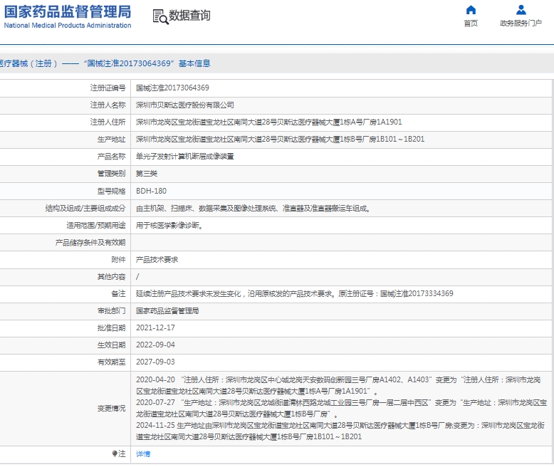
Task: Click expiry date 2027-09-03
Action: tap(155, 362)
